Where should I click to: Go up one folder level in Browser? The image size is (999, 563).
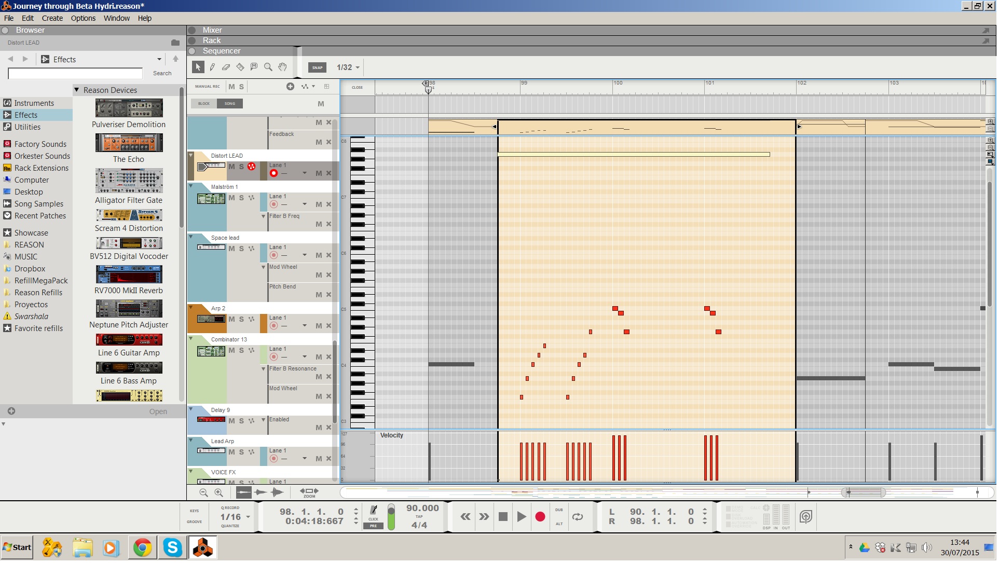[175, 59]
